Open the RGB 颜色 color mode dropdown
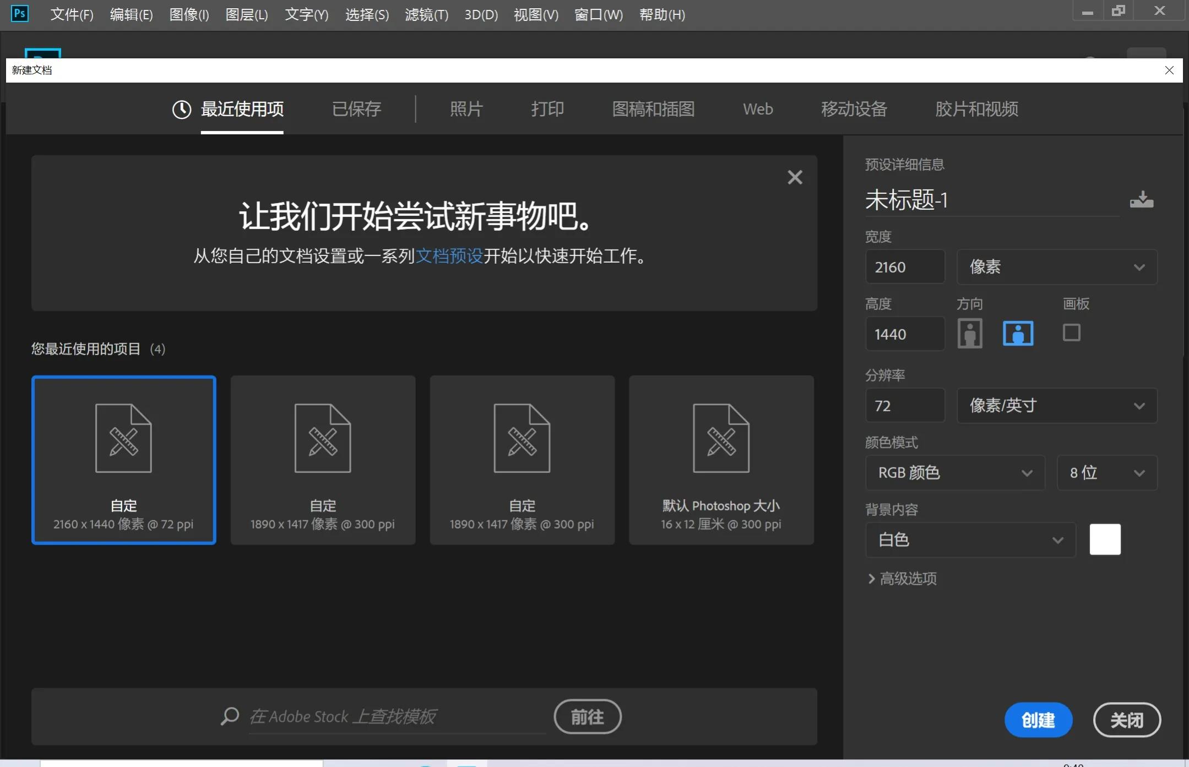 [954, 472]
